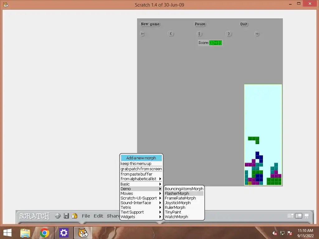
Task: Click the Tetris move right arrow button
Action: click(x=257, y=34)
